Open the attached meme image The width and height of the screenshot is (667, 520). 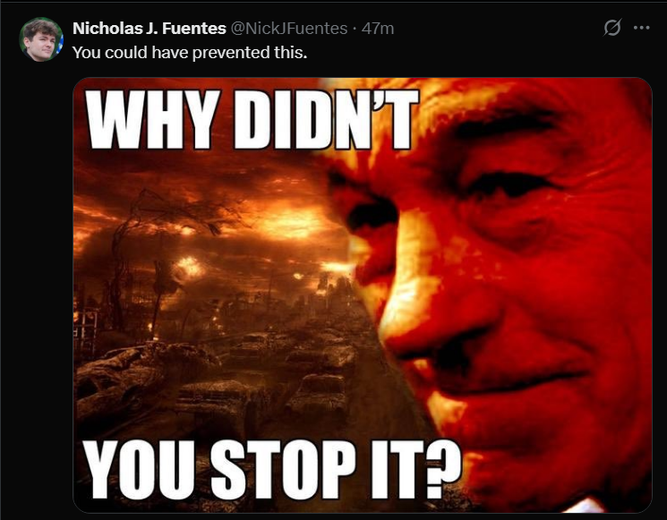[x=363, y=294]
